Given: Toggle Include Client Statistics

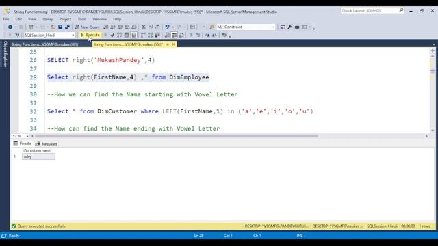Looking at the screenshot, I should click(157, 35).
